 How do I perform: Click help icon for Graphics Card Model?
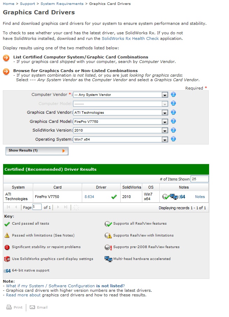tap(173, 121)
